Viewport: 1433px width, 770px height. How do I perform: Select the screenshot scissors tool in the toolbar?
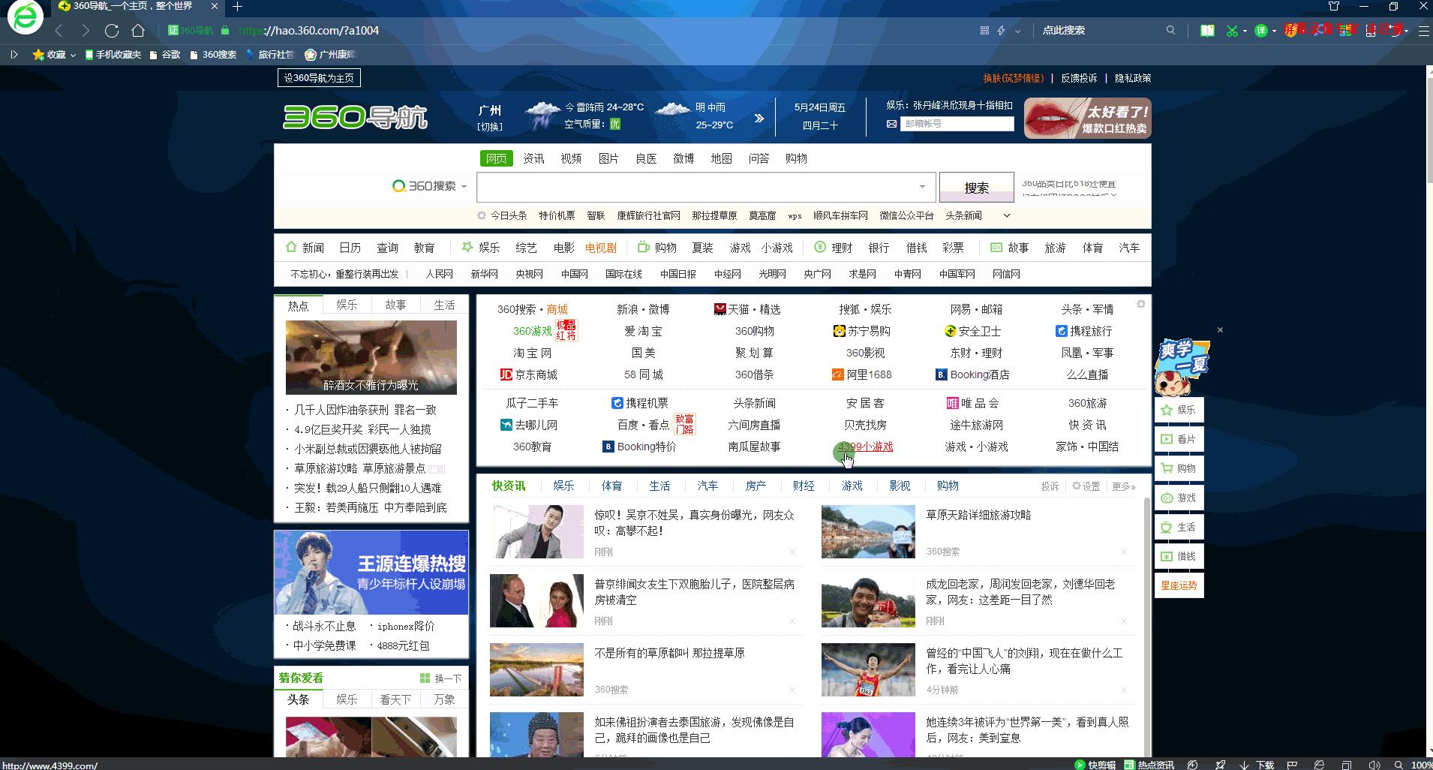click(x=1232, y=31)
